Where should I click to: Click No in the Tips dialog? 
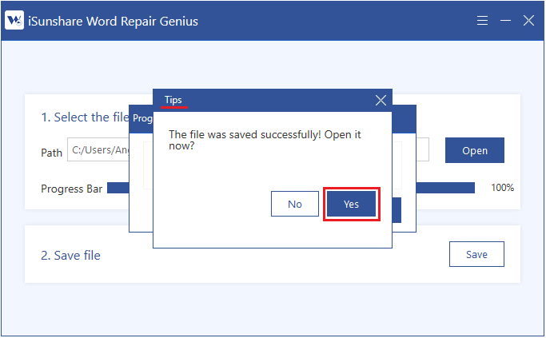[x=295, y=204]
